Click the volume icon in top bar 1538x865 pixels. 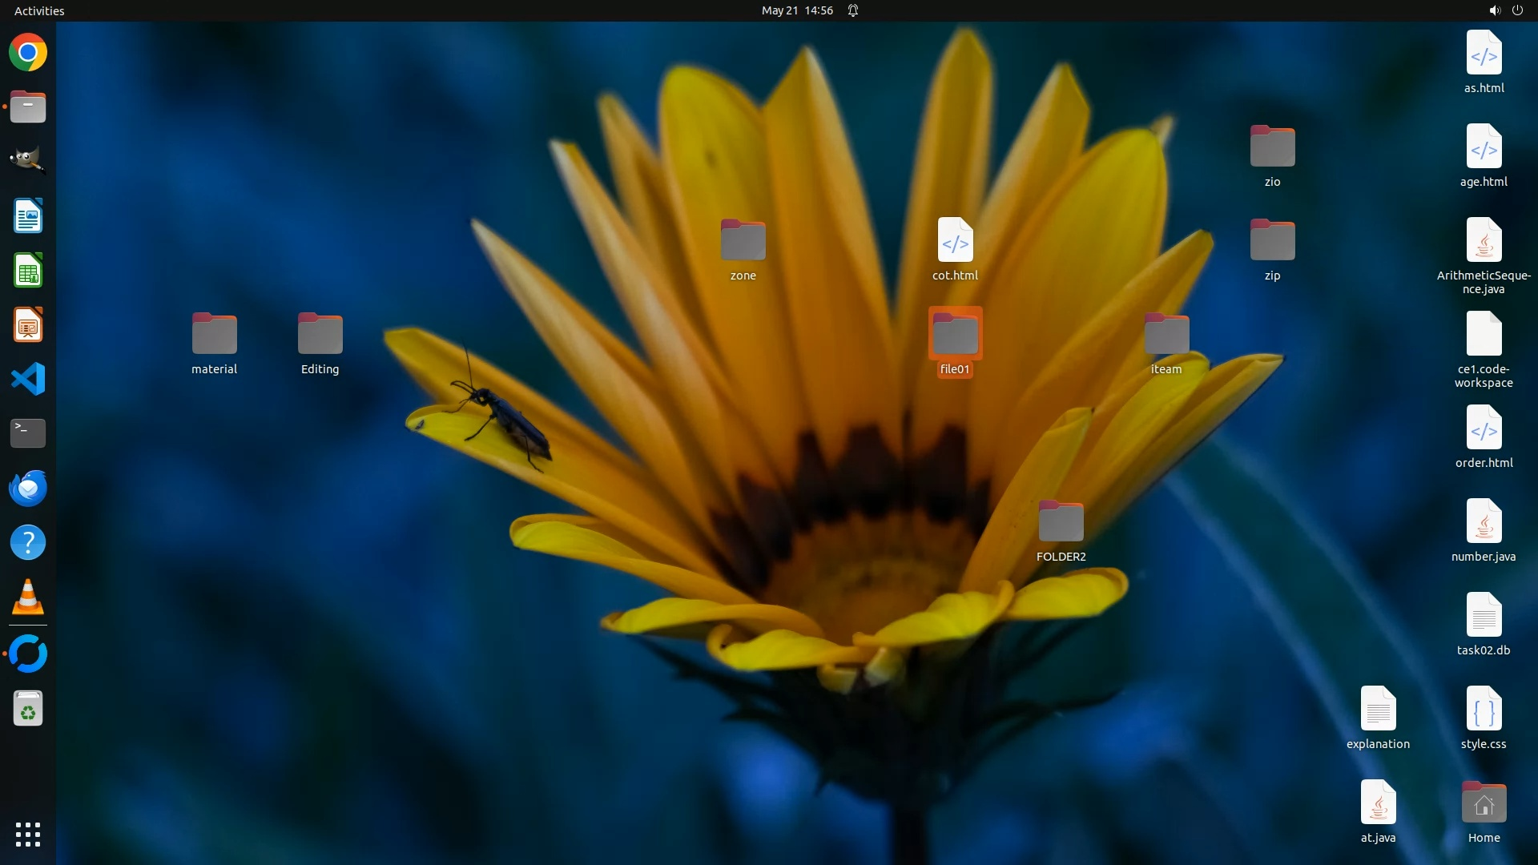tap(1494, 10)
